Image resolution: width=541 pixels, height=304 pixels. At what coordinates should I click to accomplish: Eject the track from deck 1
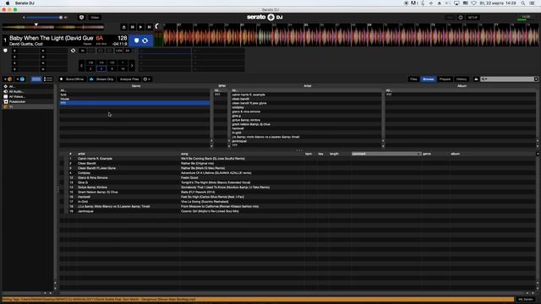124,27
